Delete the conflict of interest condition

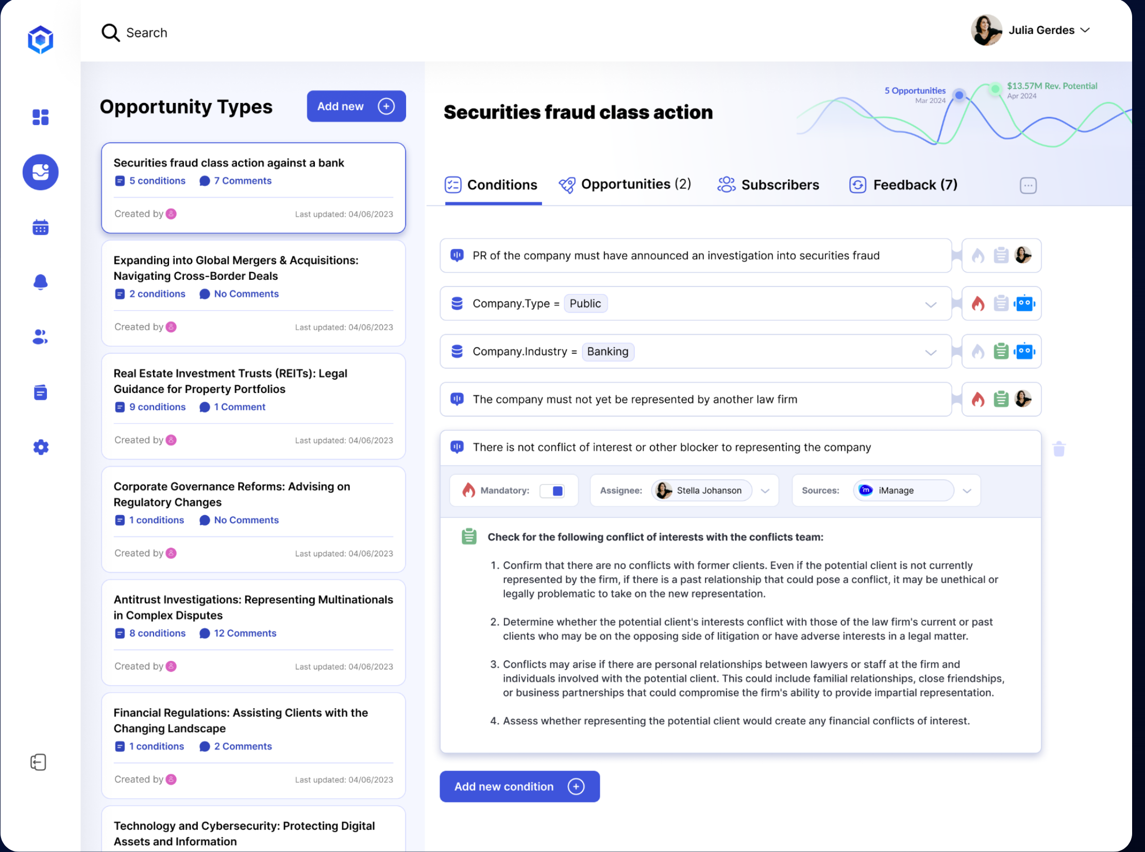tap(1059, 449)
